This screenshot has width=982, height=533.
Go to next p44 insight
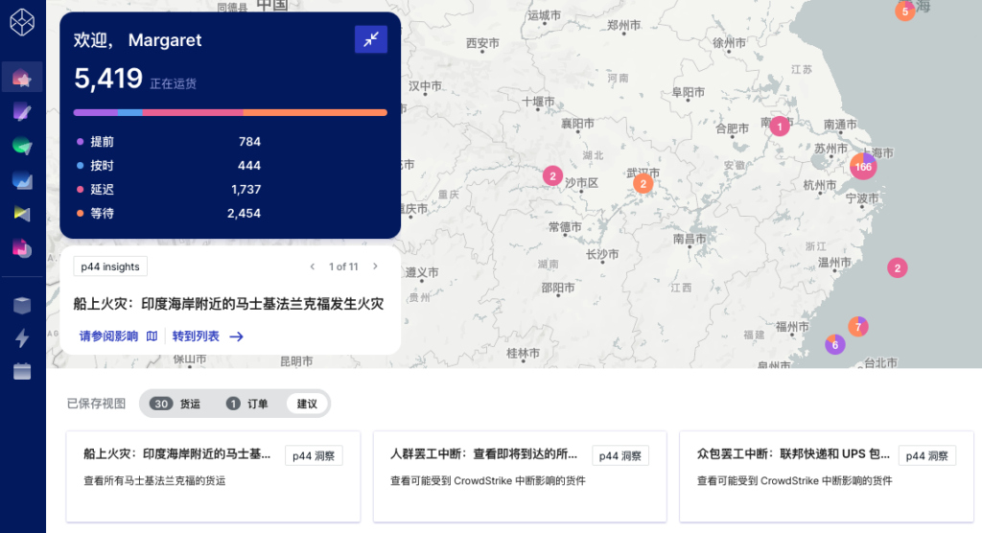coord(375,266)
